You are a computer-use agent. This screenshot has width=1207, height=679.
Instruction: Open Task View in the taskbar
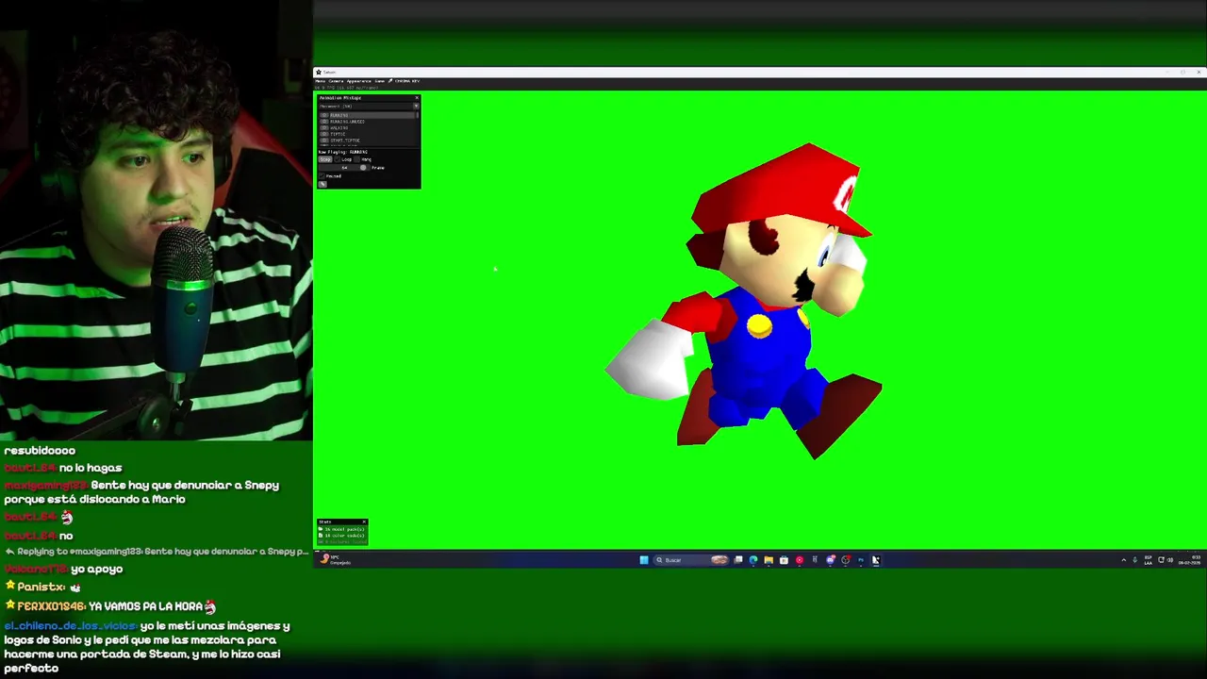coord(738,560)
